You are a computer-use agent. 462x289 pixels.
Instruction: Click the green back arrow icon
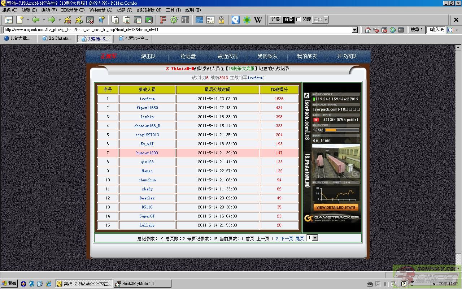[36, 20]
